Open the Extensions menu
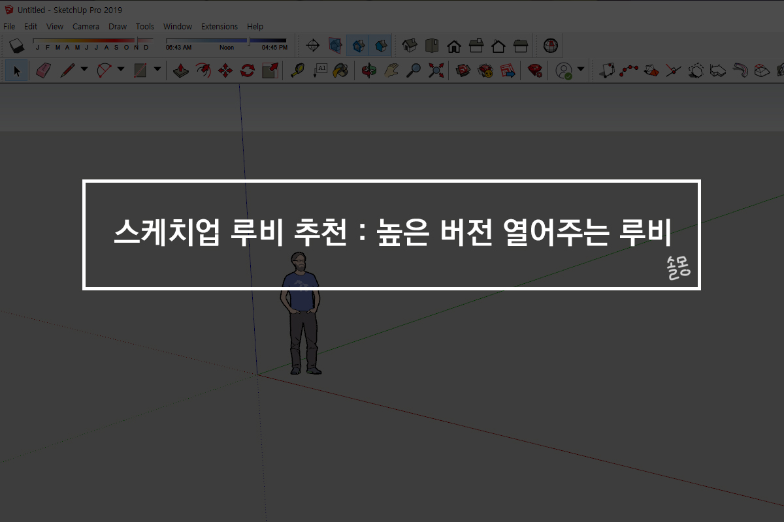 220,26
